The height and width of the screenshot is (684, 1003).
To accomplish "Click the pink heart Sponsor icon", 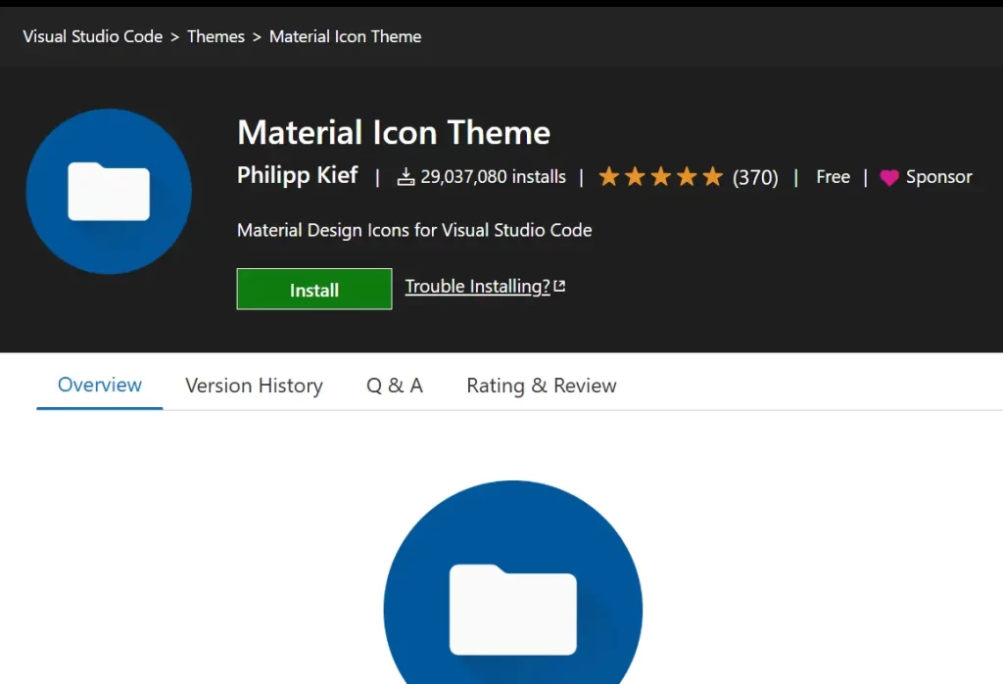I will (x=889, y=177).
